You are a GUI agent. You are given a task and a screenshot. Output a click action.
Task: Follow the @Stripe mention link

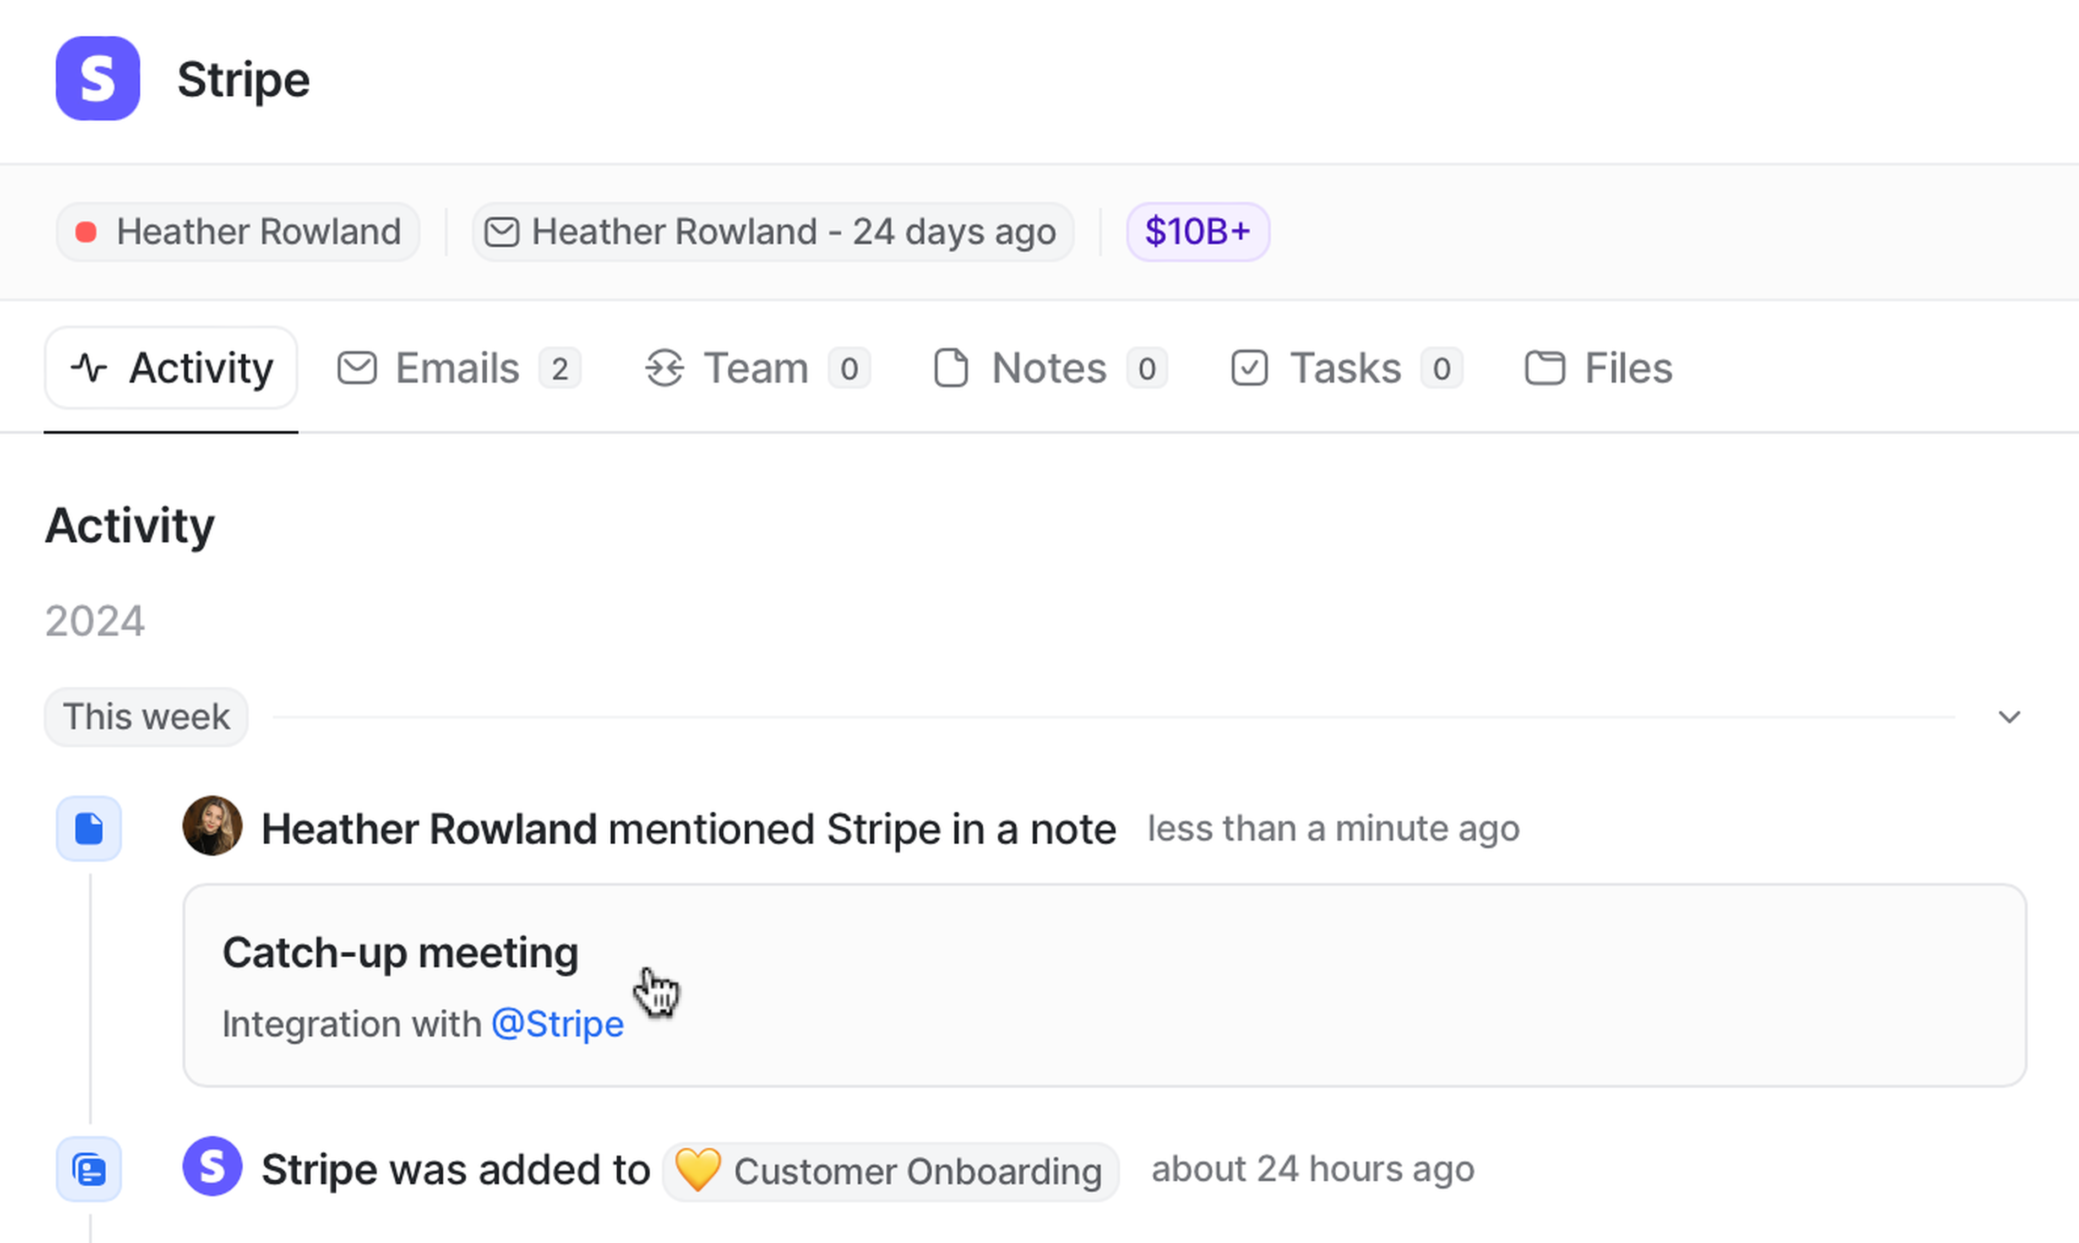(x=557, y=1024)
